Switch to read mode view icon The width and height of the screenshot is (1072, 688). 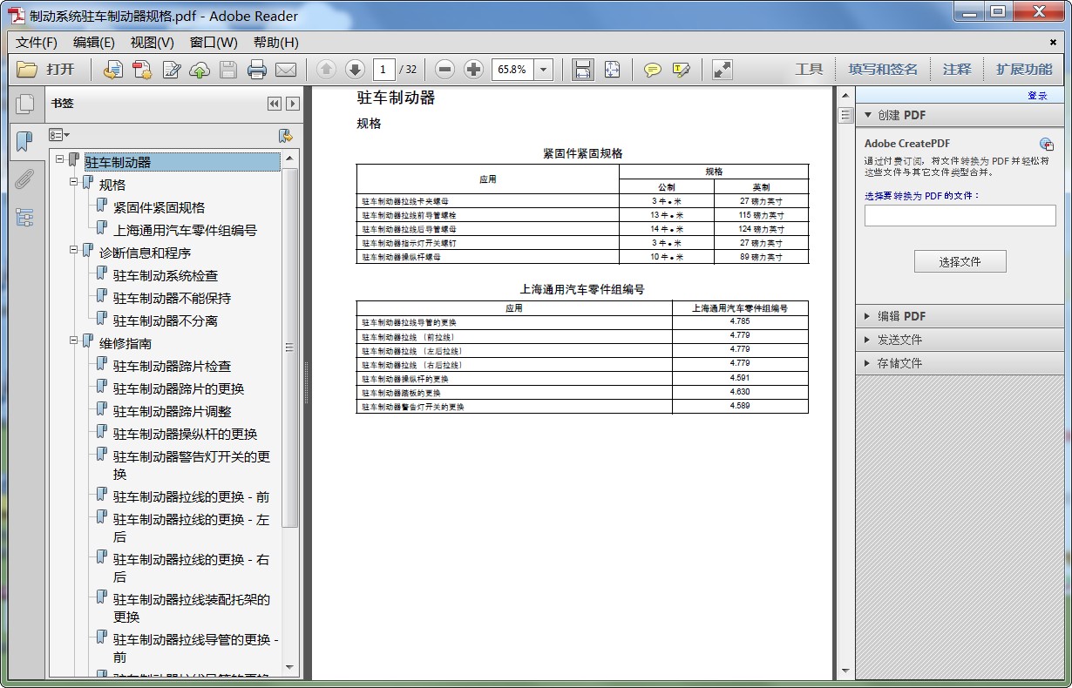pos(722,70)
